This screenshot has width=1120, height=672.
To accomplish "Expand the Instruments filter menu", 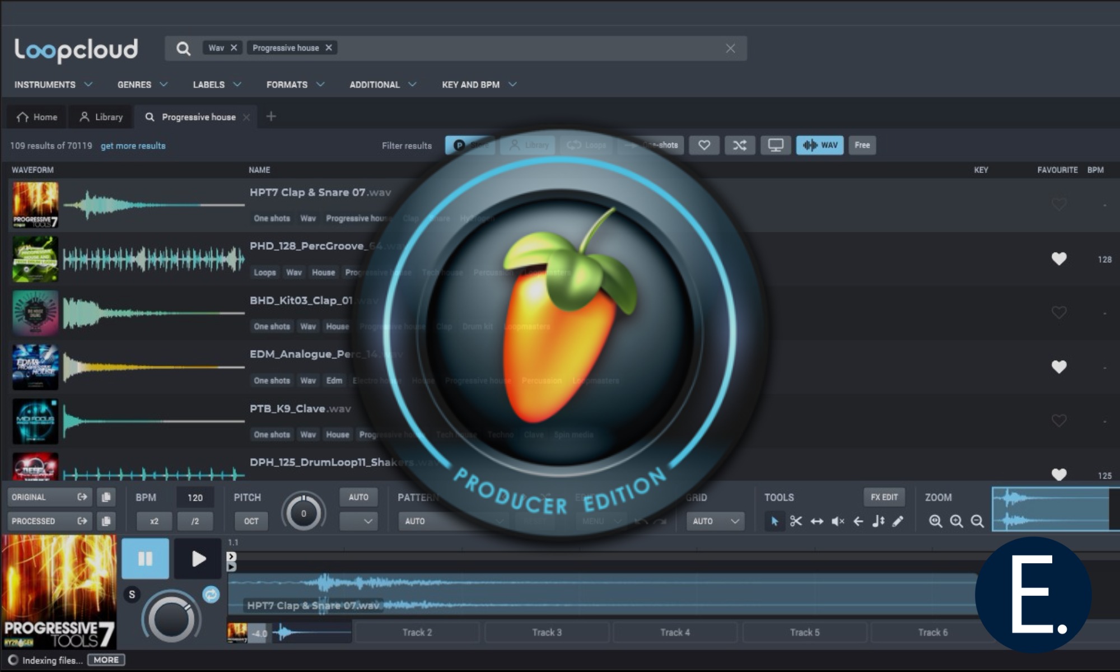I will pyautogui.click(x=53, y=85).
